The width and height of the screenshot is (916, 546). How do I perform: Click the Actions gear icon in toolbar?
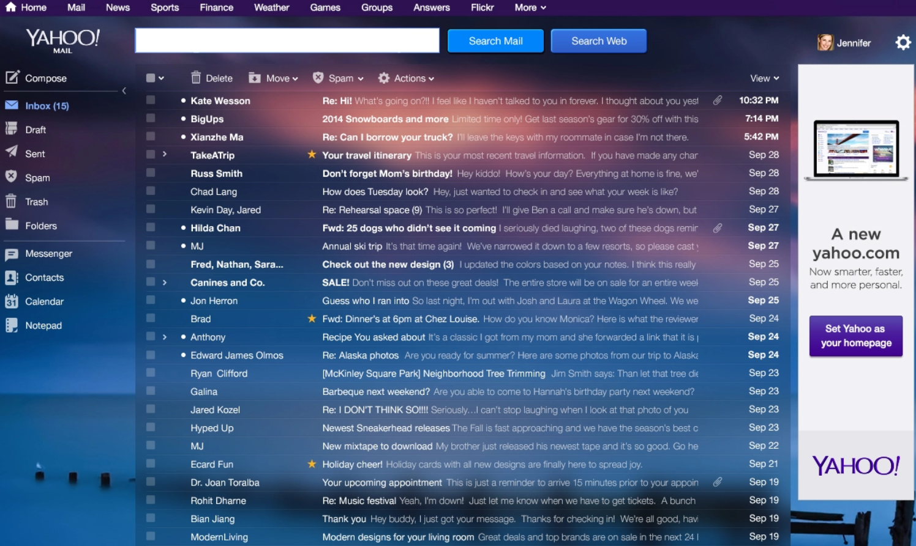pyautogui.click(x=384, y=78)
